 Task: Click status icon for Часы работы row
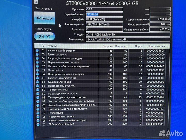[x=37, y=70]
